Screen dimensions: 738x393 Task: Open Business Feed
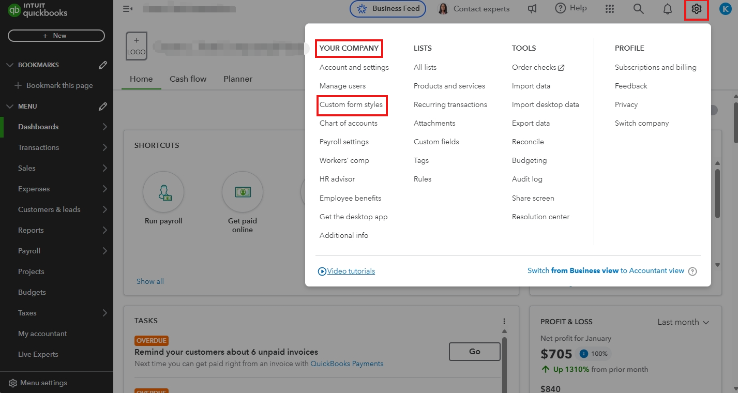coord(387,9)
